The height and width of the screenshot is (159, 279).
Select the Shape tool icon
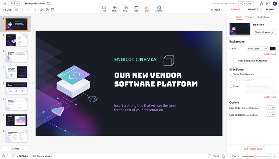[x=126, y=8]
